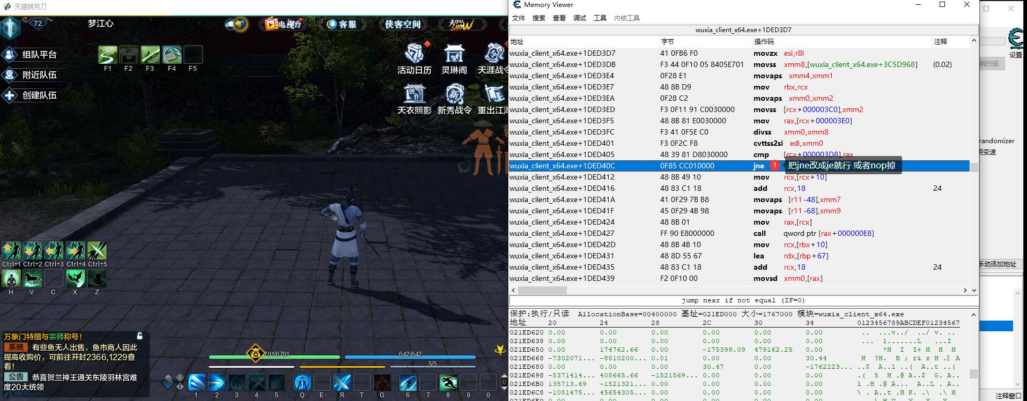The width and height of the screenshot is (1027, 401).
Task: Click the disassembler horizontal scroll-right arrow
Action: pos(965,290)
